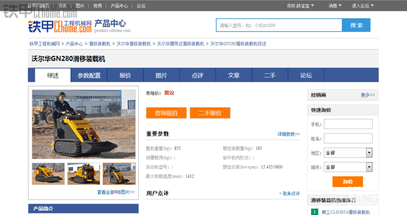Open the 地区 region dropdown

coord(348,153)
